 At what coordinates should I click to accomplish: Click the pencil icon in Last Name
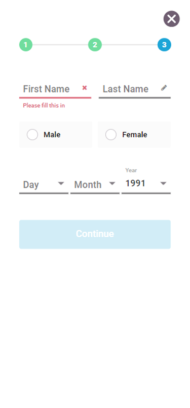point(164,88)
